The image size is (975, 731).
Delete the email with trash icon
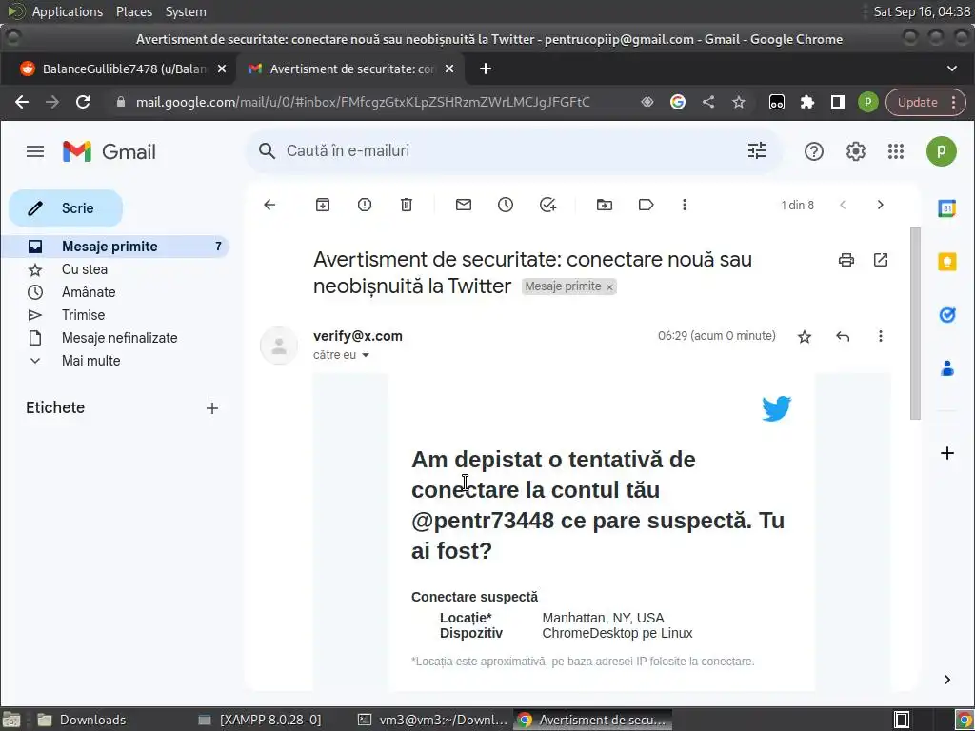pos(407,205)
